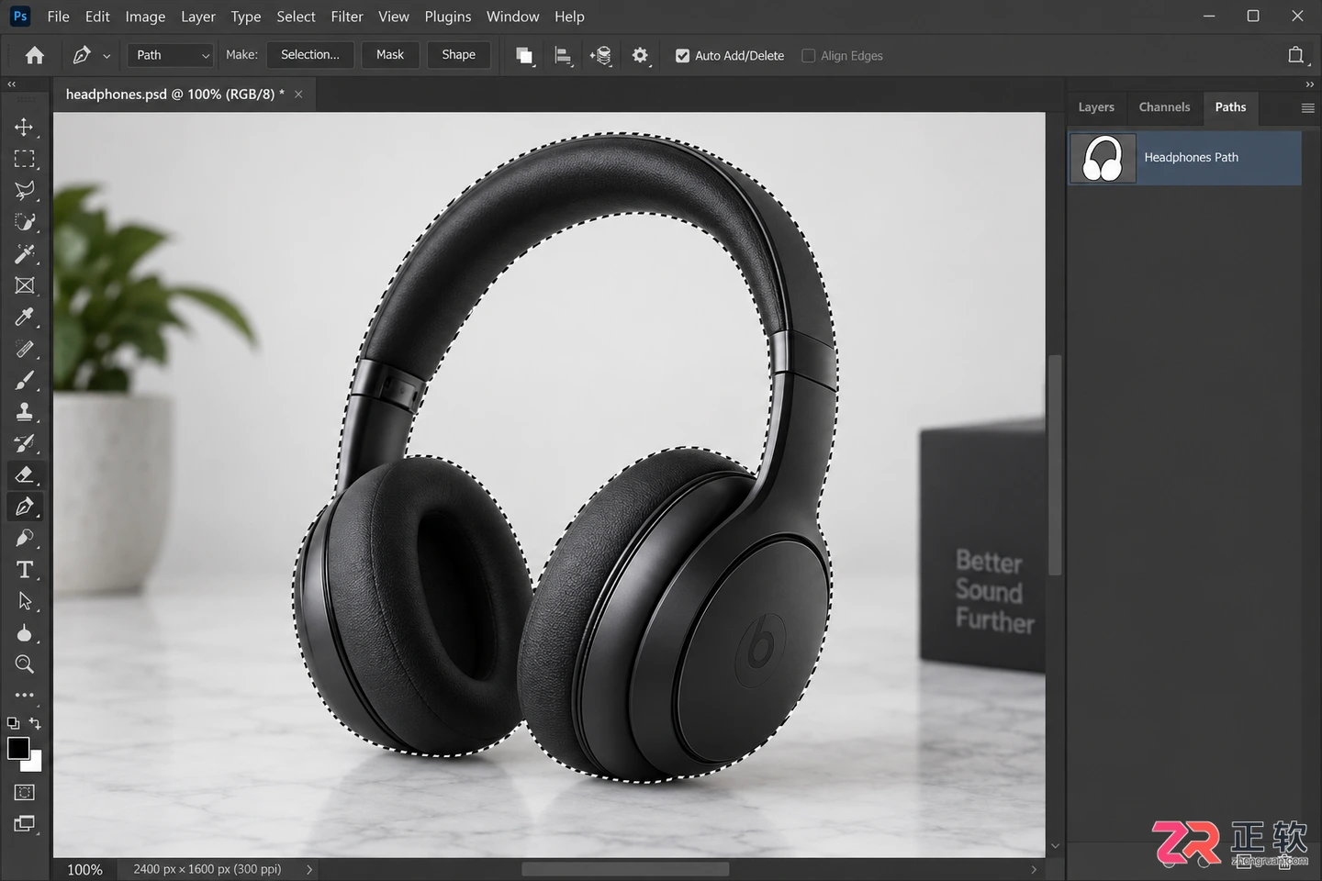Select the Rectangular Marquee tool
Image resolution: width=1322 pixels, height=881 pixels.
click(24, 159)
